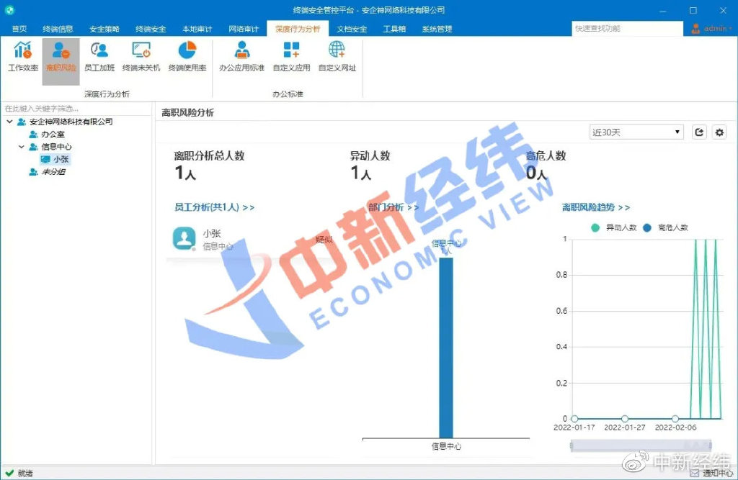Screen dimensions: 738x480
Task: Open the 员工加班 tool
Action: [x=99, y=56]
